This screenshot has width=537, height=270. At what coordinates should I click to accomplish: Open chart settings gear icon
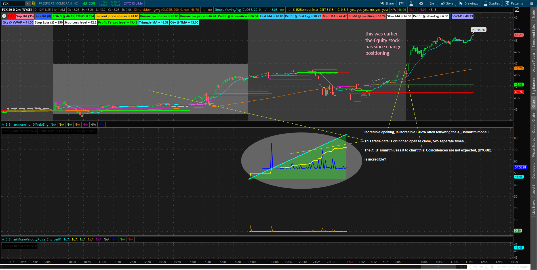coord(421,3)
